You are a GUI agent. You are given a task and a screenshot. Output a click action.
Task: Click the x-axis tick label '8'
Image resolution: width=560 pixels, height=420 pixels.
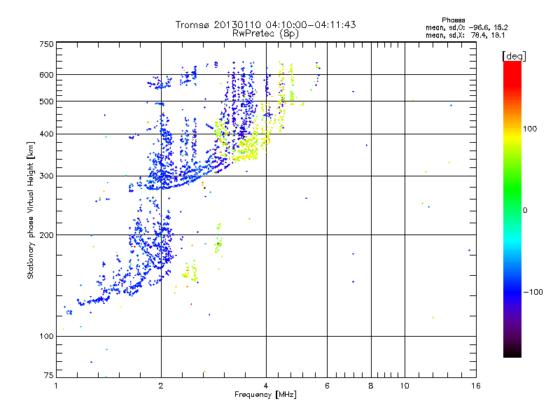click(x=371, y=386)
